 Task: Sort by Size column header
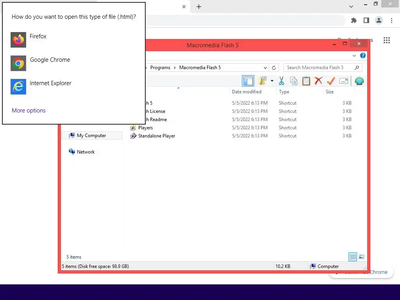(330, 91)
